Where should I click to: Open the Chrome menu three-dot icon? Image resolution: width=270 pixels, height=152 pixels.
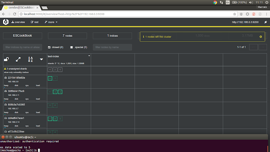point(266,14)
